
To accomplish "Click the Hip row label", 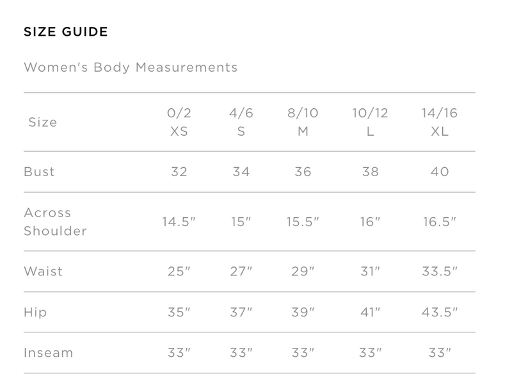I will [35, 313].
